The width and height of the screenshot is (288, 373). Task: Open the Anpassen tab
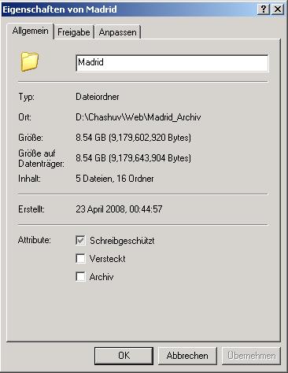tap(118, 32)
